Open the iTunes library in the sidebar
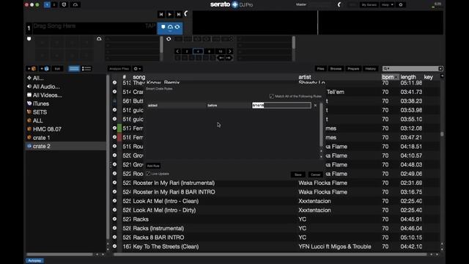Image resolution: width=469 pixels, height=264 pixels. (x=41, y=103)
